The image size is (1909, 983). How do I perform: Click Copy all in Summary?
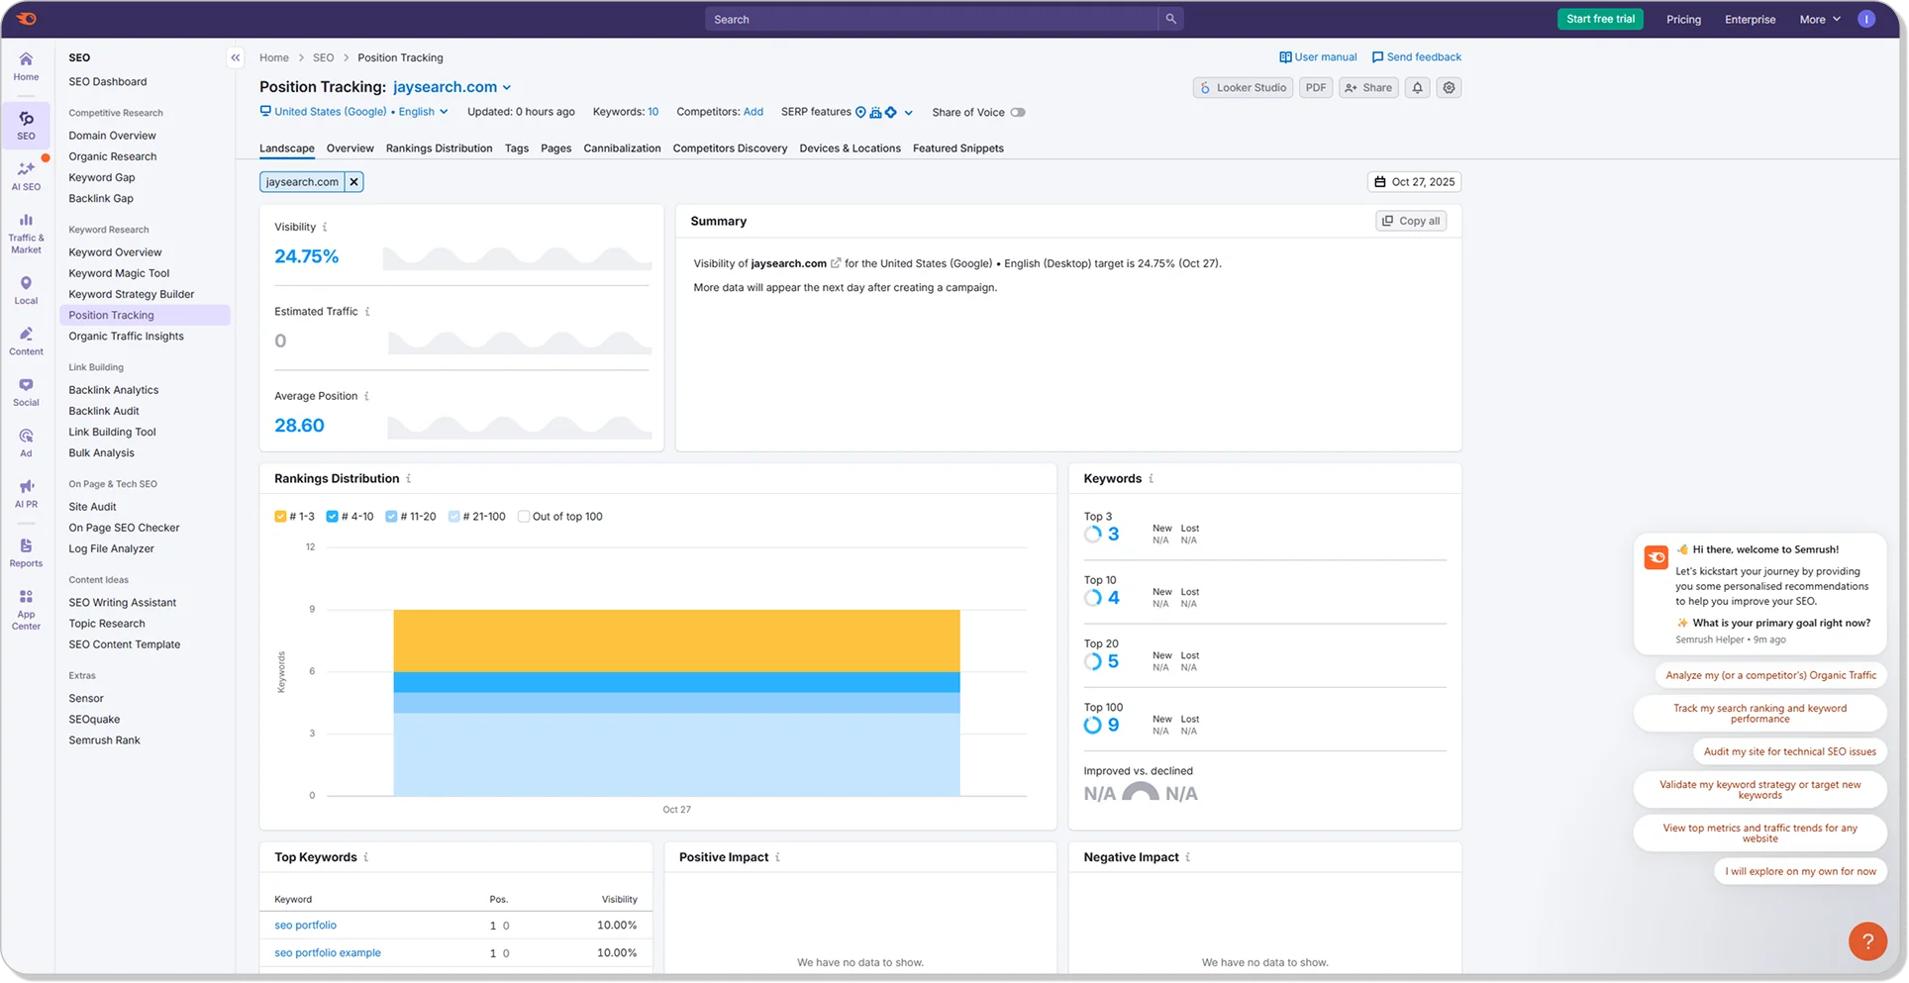pos(1410,221)
